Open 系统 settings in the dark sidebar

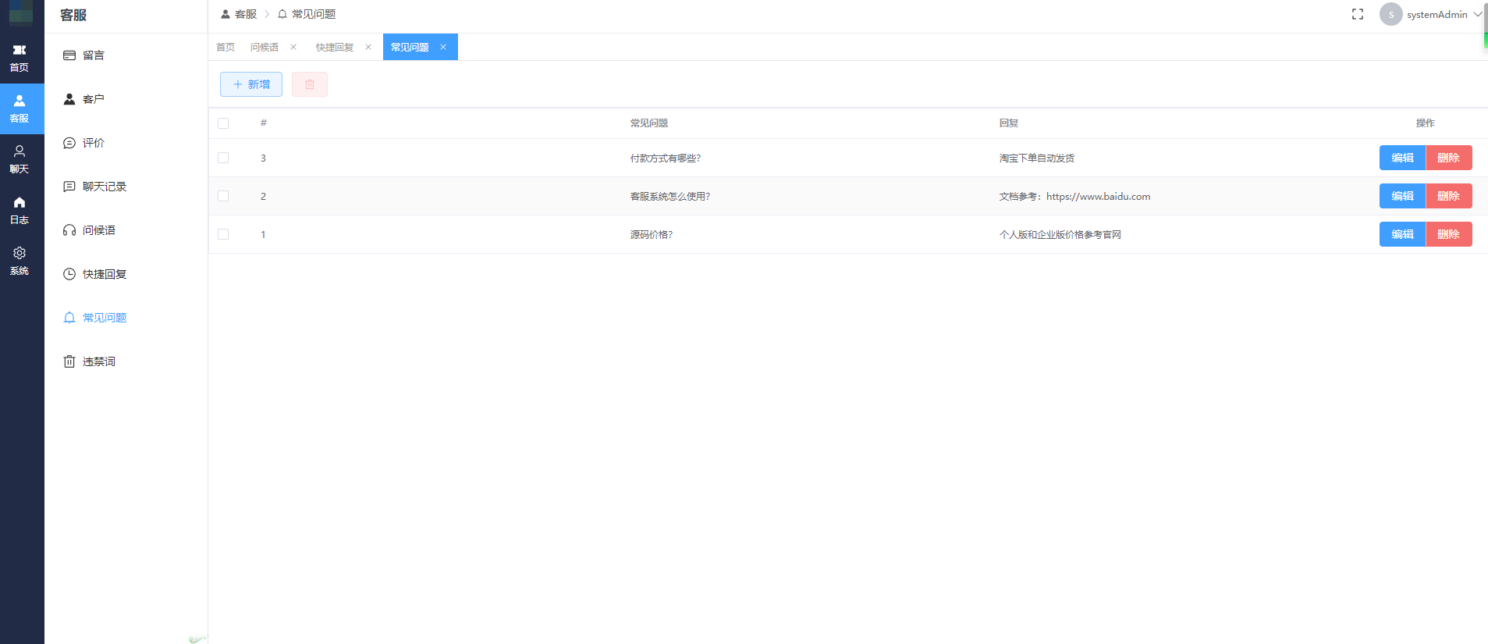click(20, 261)
